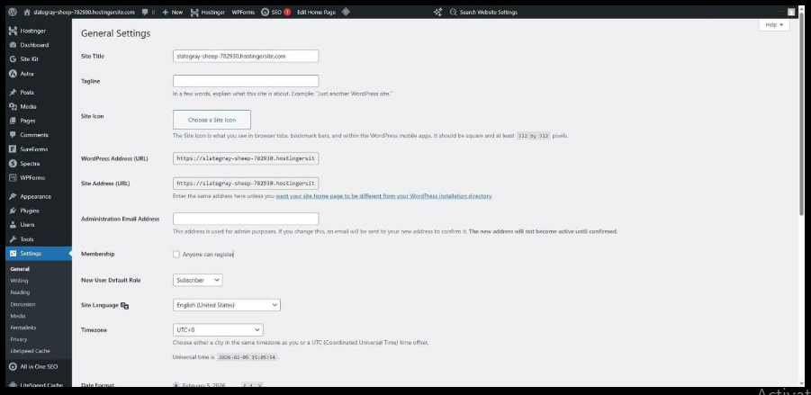Select Reading under Settings submenu
Viewport: 811px width, 395px height.
20,292
